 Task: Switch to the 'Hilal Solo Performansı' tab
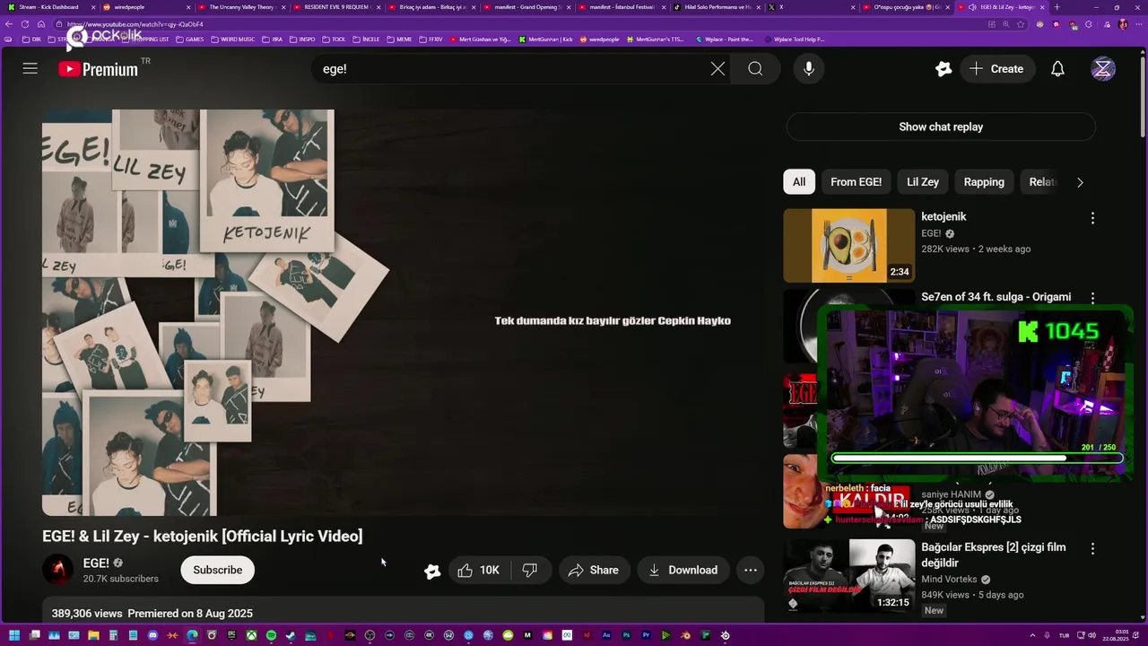717,7
